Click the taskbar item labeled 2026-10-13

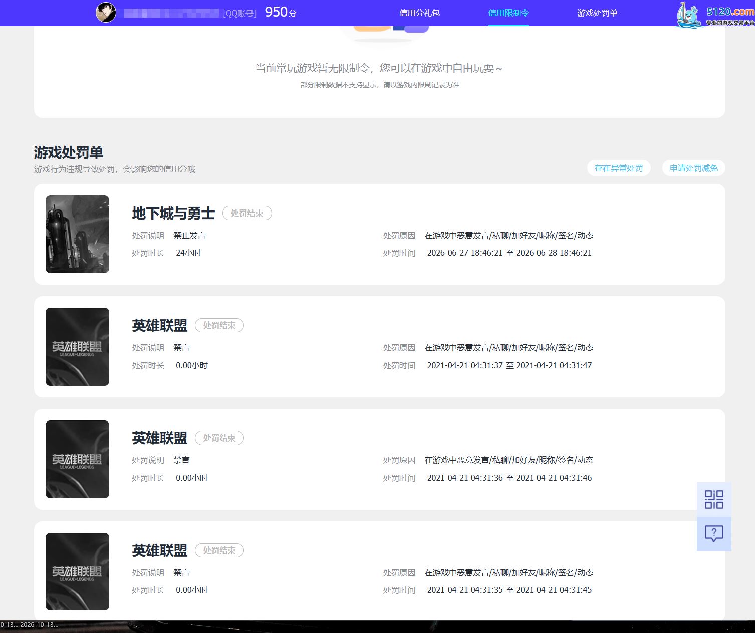39,625
